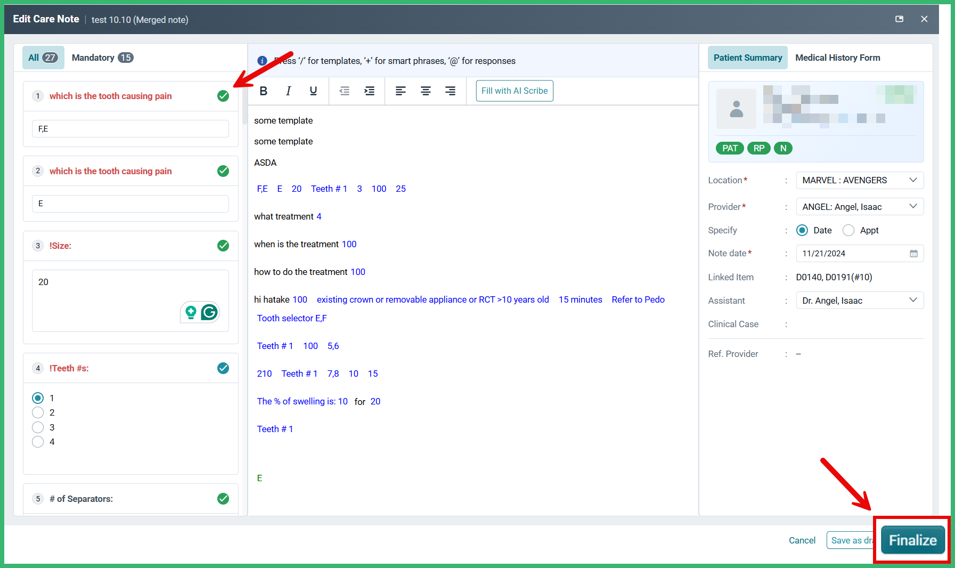
Task: Select the Date radio option under Specify
Action: pyautogui.click(x=802, y=230)
